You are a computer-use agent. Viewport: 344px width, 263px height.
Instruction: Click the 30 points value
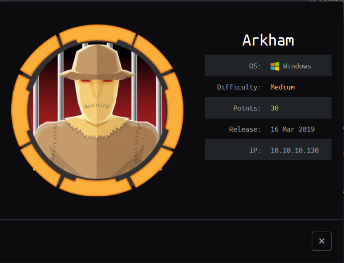[x=274, y=108]
